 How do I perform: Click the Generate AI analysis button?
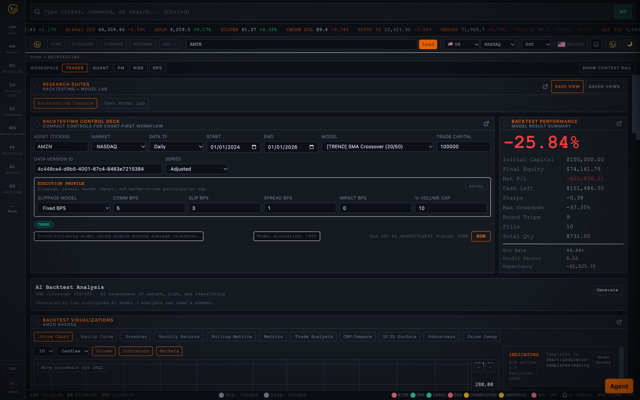coord(607,290)
